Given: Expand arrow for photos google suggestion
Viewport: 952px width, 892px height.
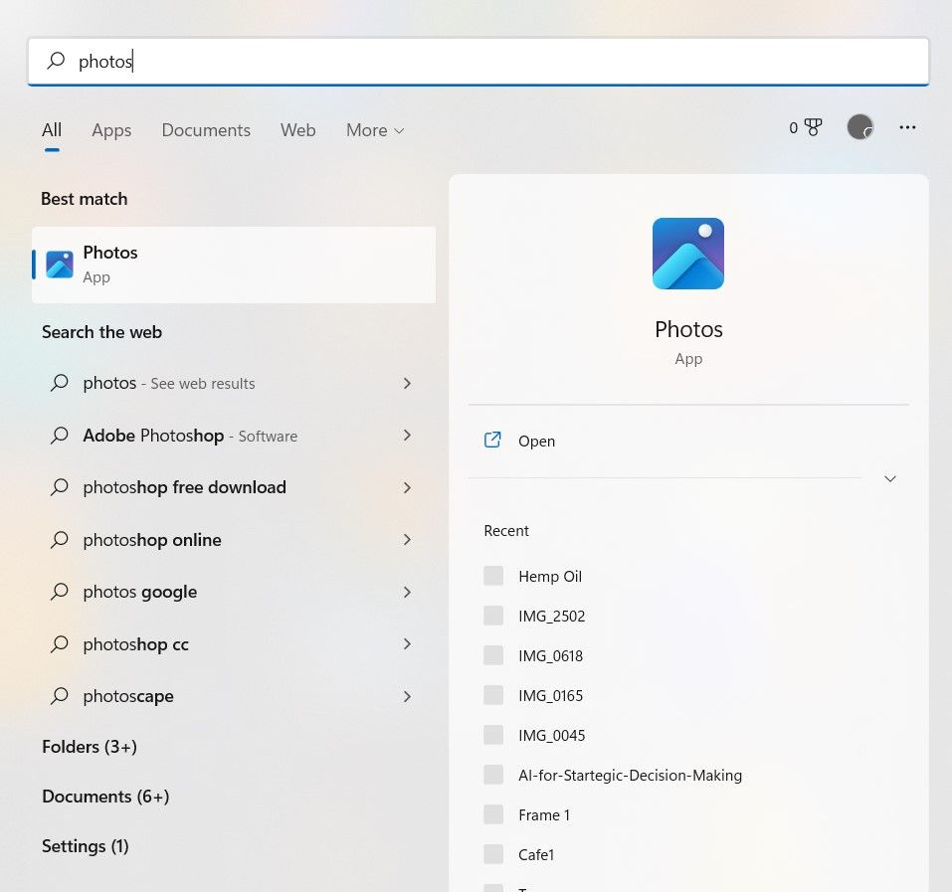Looking at the screenshot, I should coord(407,592).
